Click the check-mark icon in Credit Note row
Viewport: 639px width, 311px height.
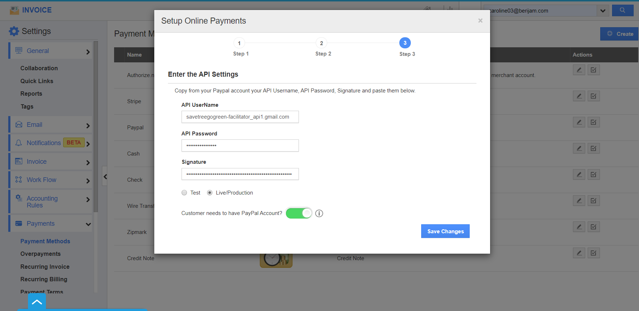[x=594, y=253]
